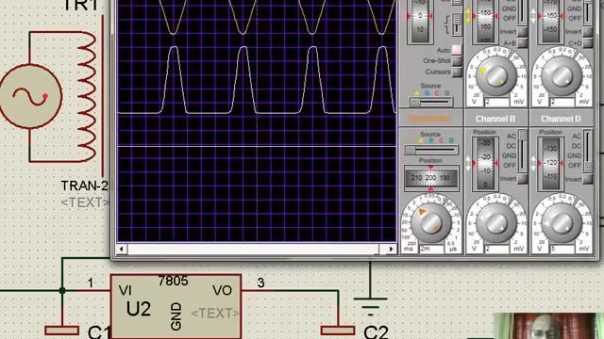Click the VO pin label on U2
This screenshot has width=604, height=339.
click(x=223, y=291)
